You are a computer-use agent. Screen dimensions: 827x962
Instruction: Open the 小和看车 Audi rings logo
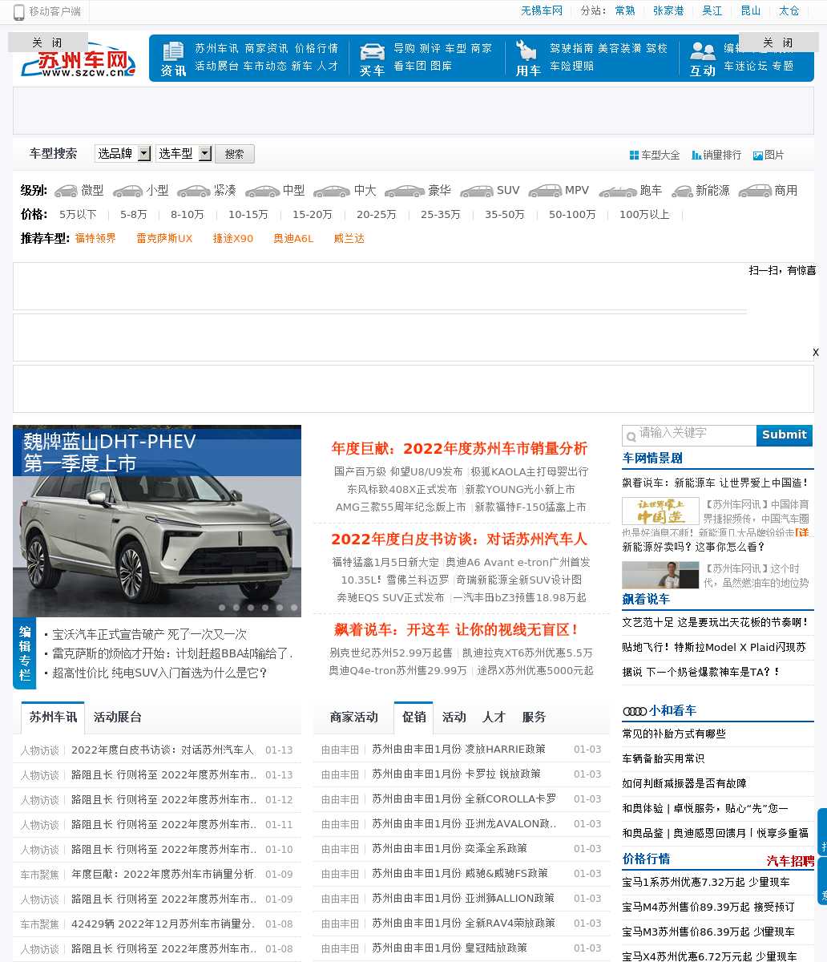click(635, 711)
